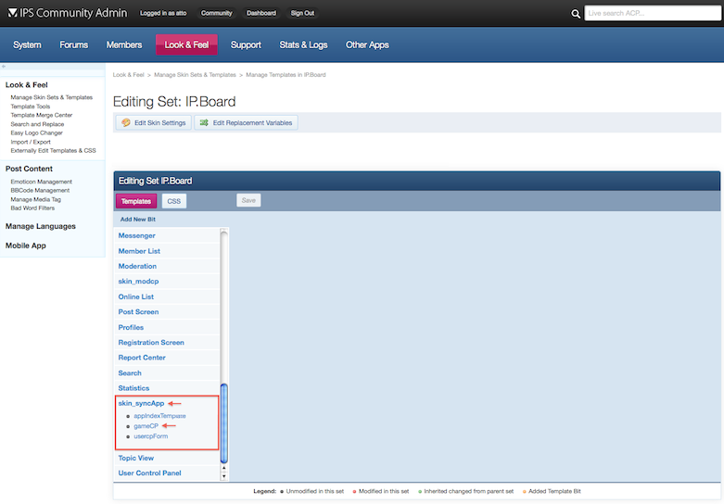Image resolution: width=724 pixels, height=504 pixels.
Task: Open the Dashboard link in top bar
Action: tap(261, 13)
